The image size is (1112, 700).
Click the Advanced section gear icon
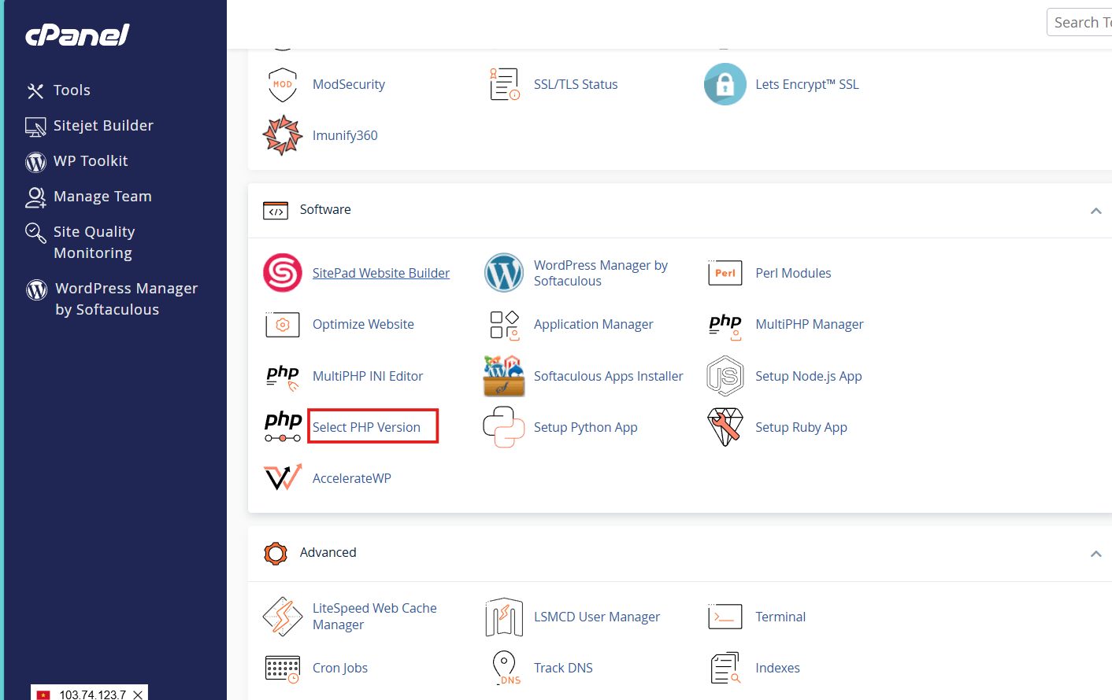(276, 554)
